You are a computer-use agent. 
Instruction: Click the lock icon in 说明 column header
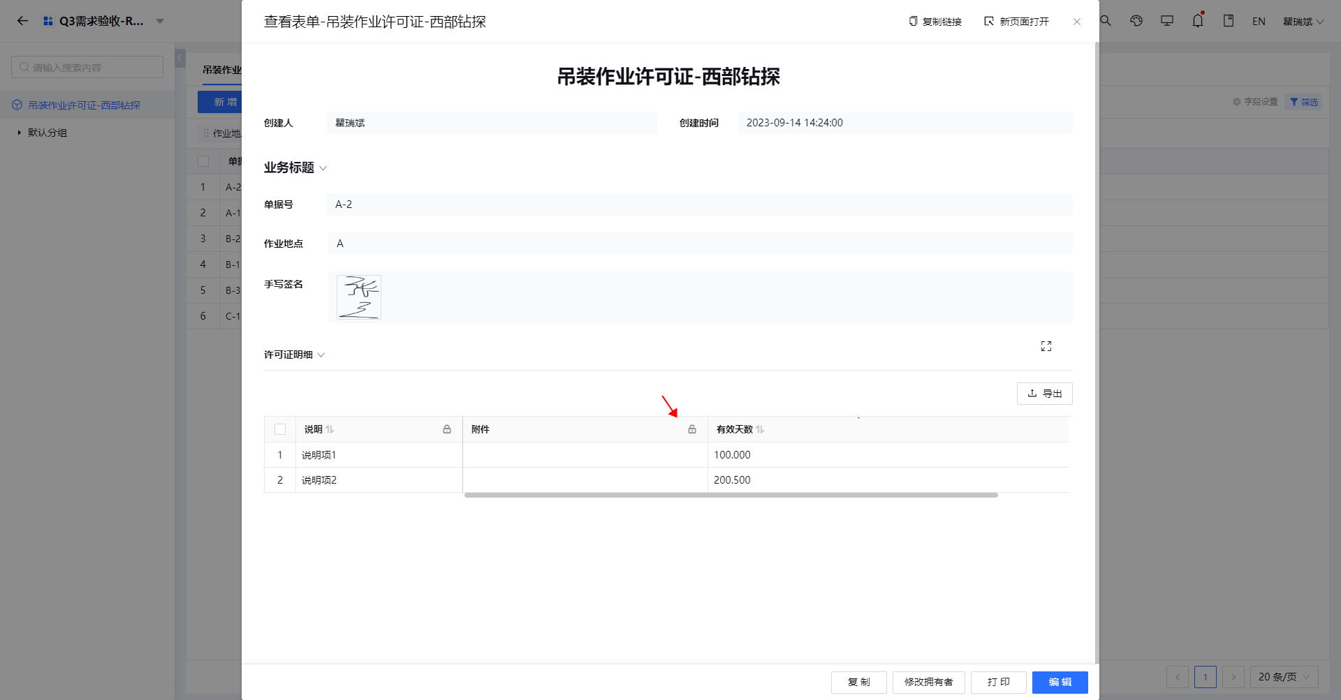coord(447,429)
